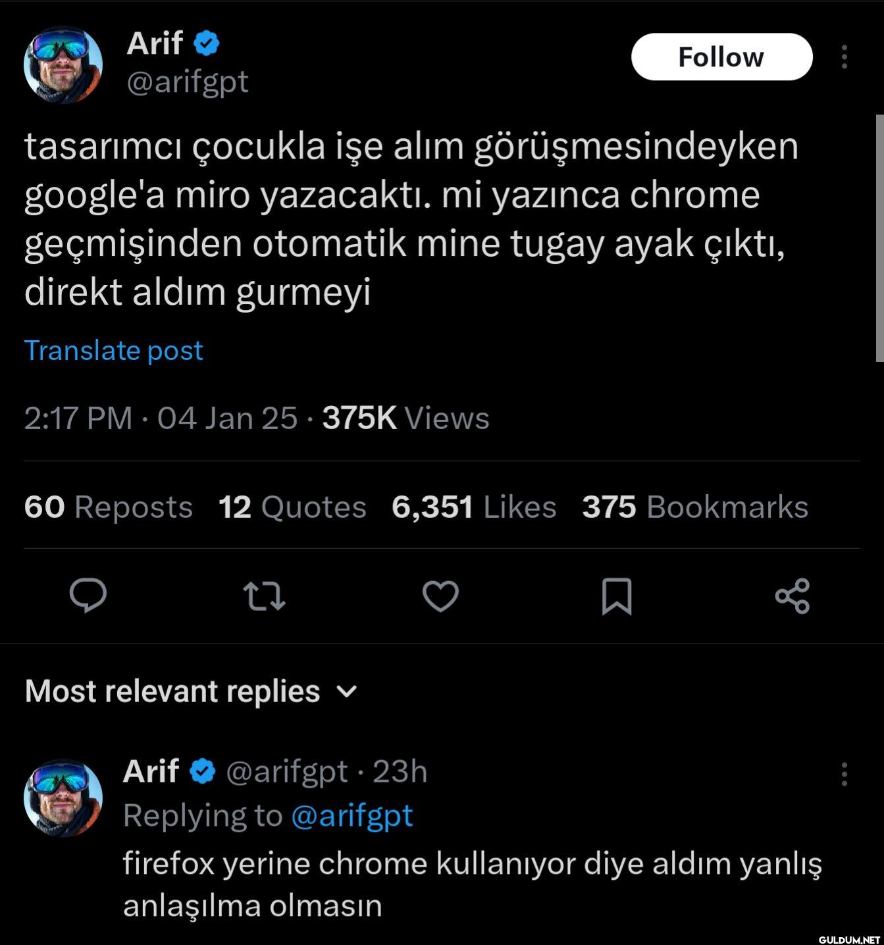Repost the tweet using the retweet icon
Screen dimensions: 884x945
tap(264, 596)
